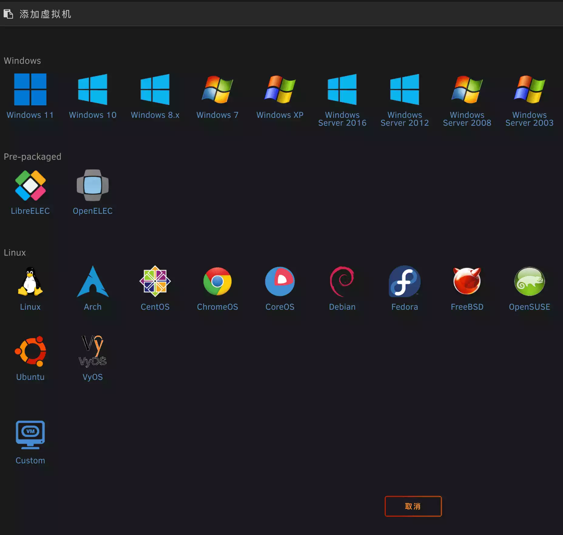
Task: Open the LibreELEC pre-packaged template
Action: (x=30, y=186)
